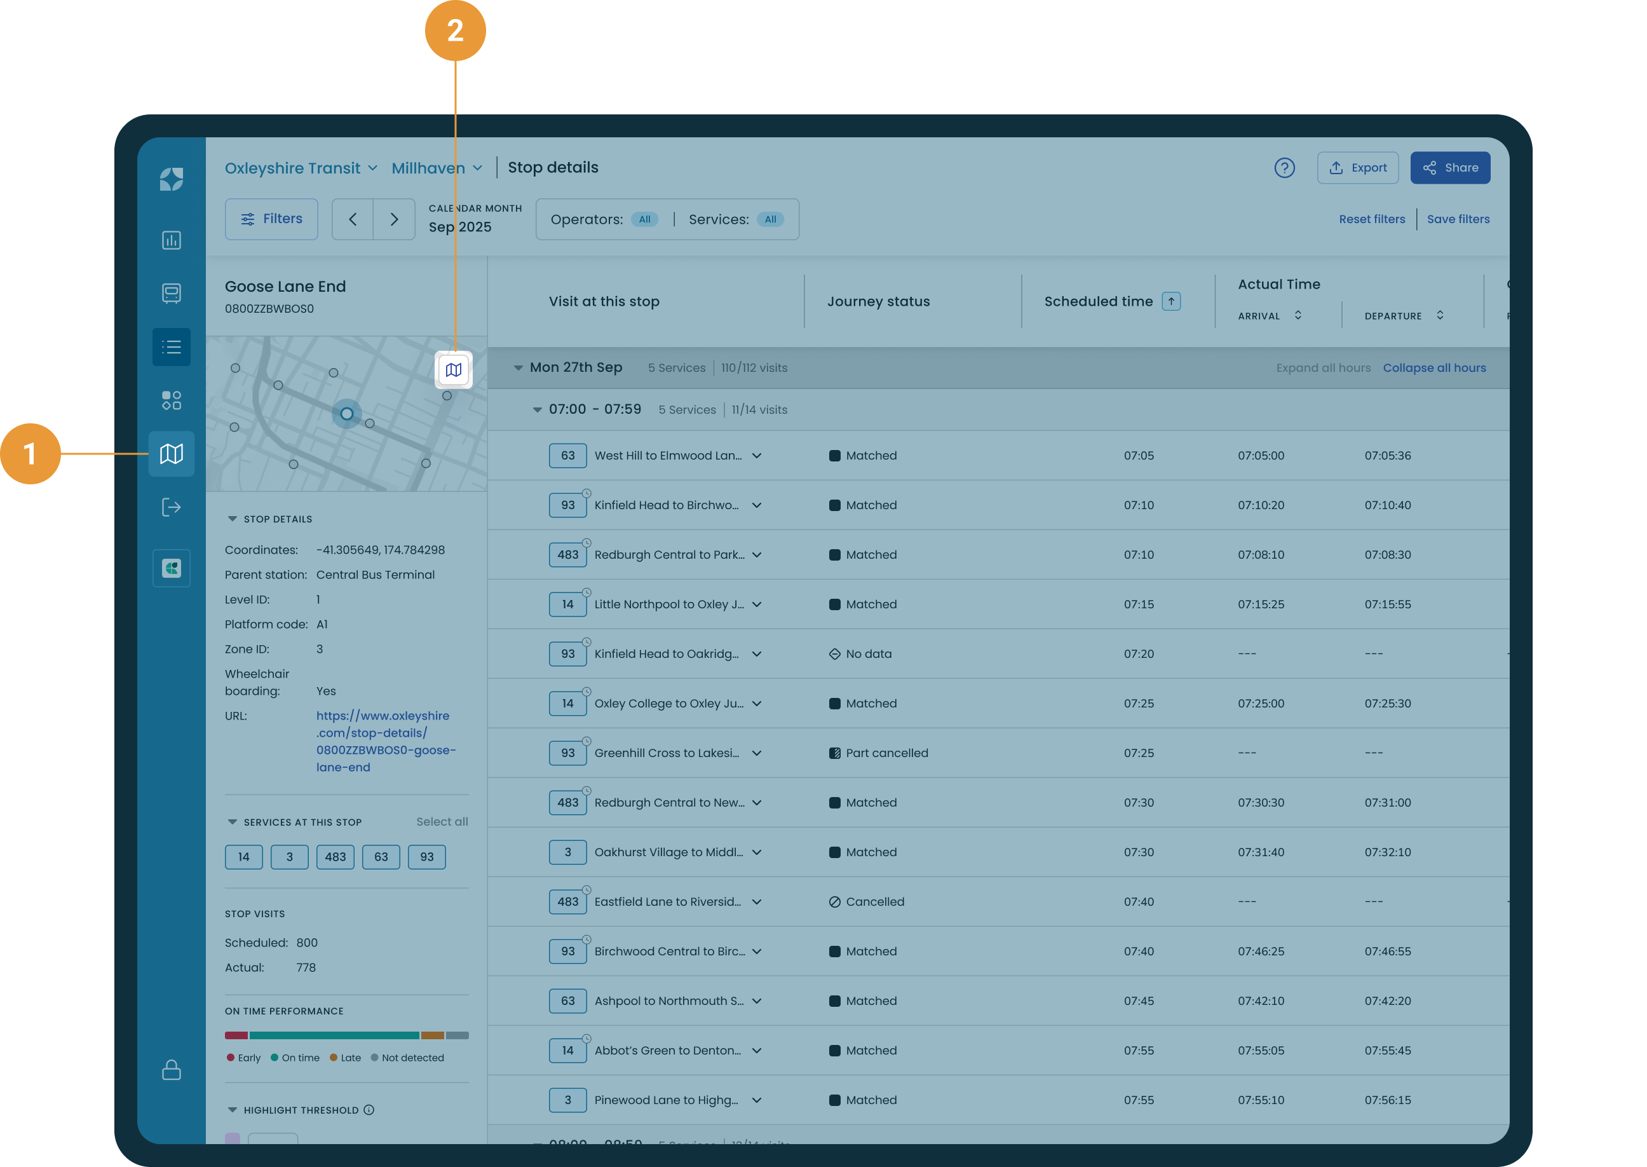The height and width of the screenshot is (1167, 1647).
Task: Click Collapse all hours link
Action: click(1433, 367)
